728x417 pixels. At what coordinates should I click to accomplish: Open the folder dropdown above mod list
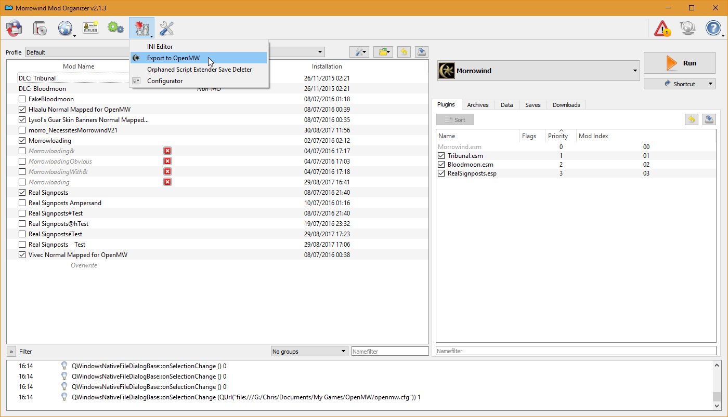pyautogui.click(x=383, y=52)
